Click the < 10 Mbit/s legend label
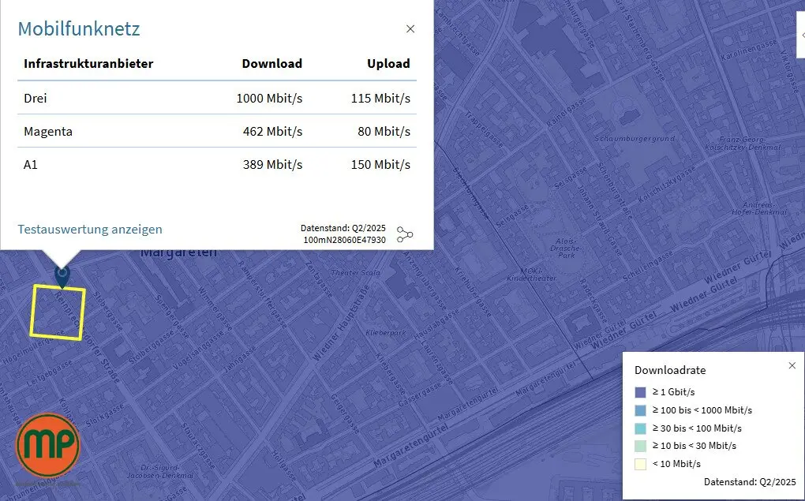 [x=676, y=464]
